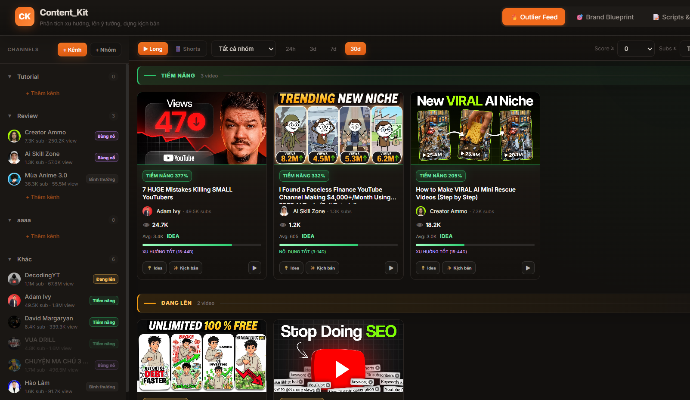Click the 7 HUGE Mistakes score progress bar
Screen dimensions: 690x400
(202, 245)
